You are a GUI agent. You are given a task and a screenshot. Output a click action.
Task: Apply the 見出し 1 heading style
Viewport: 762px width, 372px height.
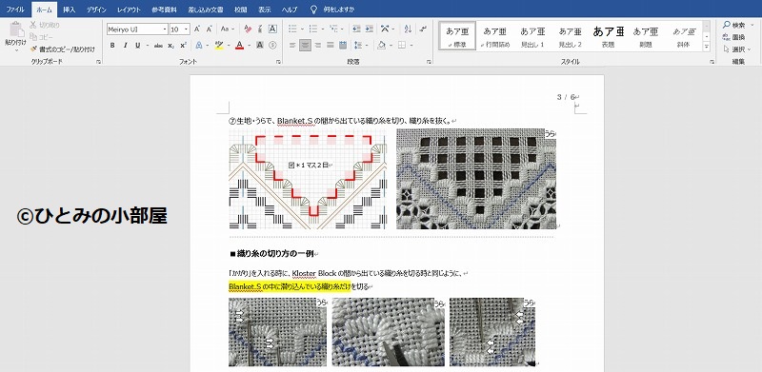[x=532, y=36]
